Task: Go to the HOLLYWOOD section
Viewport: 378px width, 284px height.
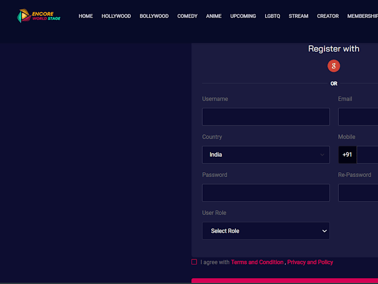Action: 116,16
